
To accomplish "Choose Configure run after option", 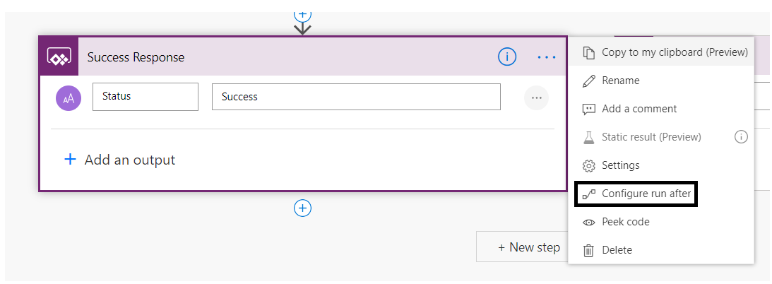I will (x=636, y=194).
